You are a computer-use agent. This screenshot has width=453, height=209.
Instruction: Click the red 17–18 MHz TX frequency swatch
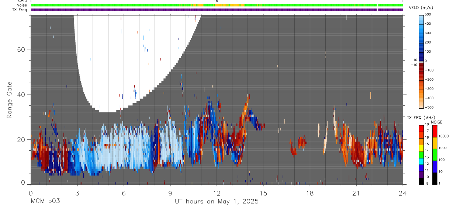coord(421,128)
